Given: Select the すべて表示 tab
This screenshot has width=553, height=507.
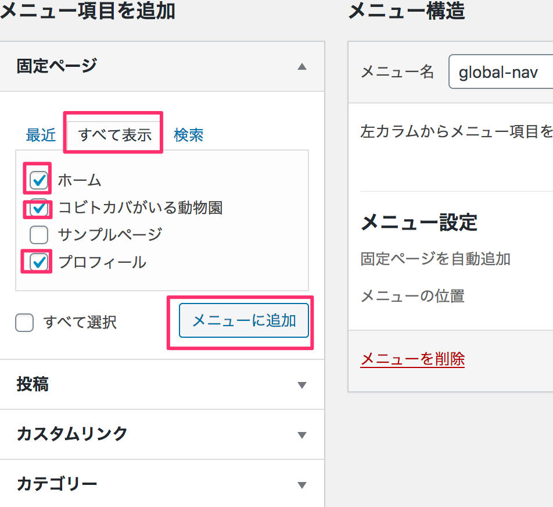Looking at the screenshot, I should 114,135.
